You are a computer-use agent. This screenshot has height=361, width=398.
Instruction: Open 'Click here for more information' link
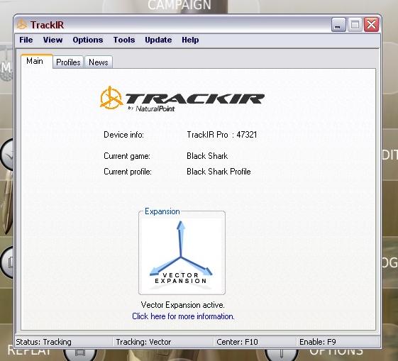pyautogui.click(x=183, y=316)
